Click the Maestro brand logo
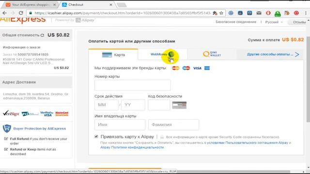Screen dimensions: 310x174 pos(186,68)
